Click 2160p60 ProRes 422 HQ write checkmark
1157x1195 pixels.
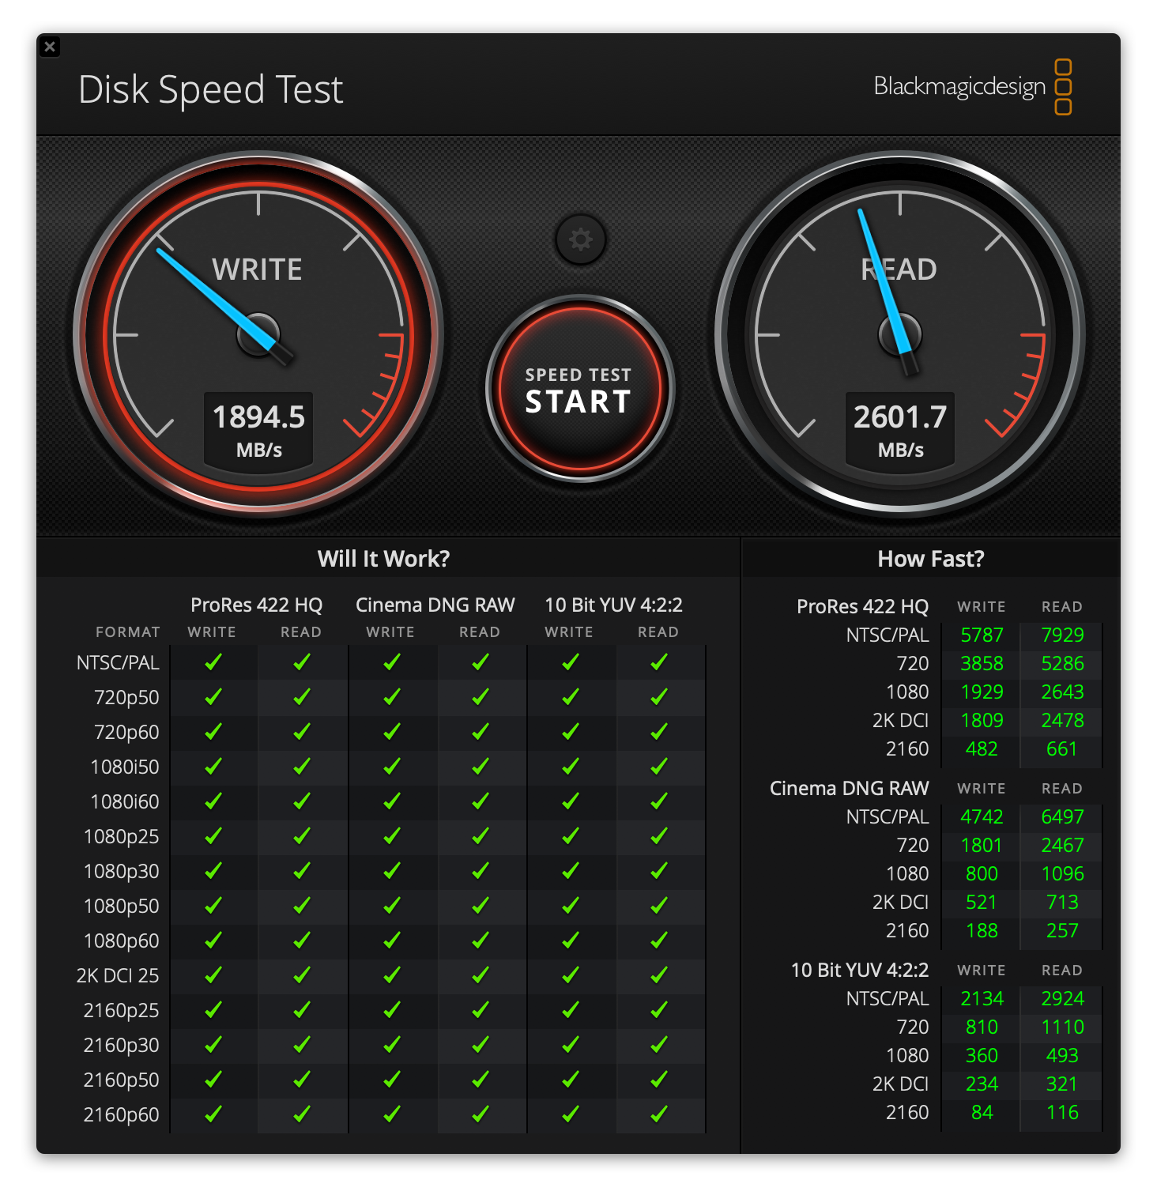point(213,1114)
